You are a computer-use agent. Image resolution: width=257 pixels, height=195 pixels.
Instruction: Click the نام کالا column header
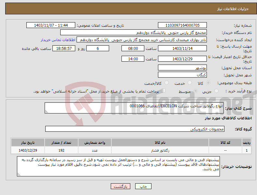[x=160, y=142]
